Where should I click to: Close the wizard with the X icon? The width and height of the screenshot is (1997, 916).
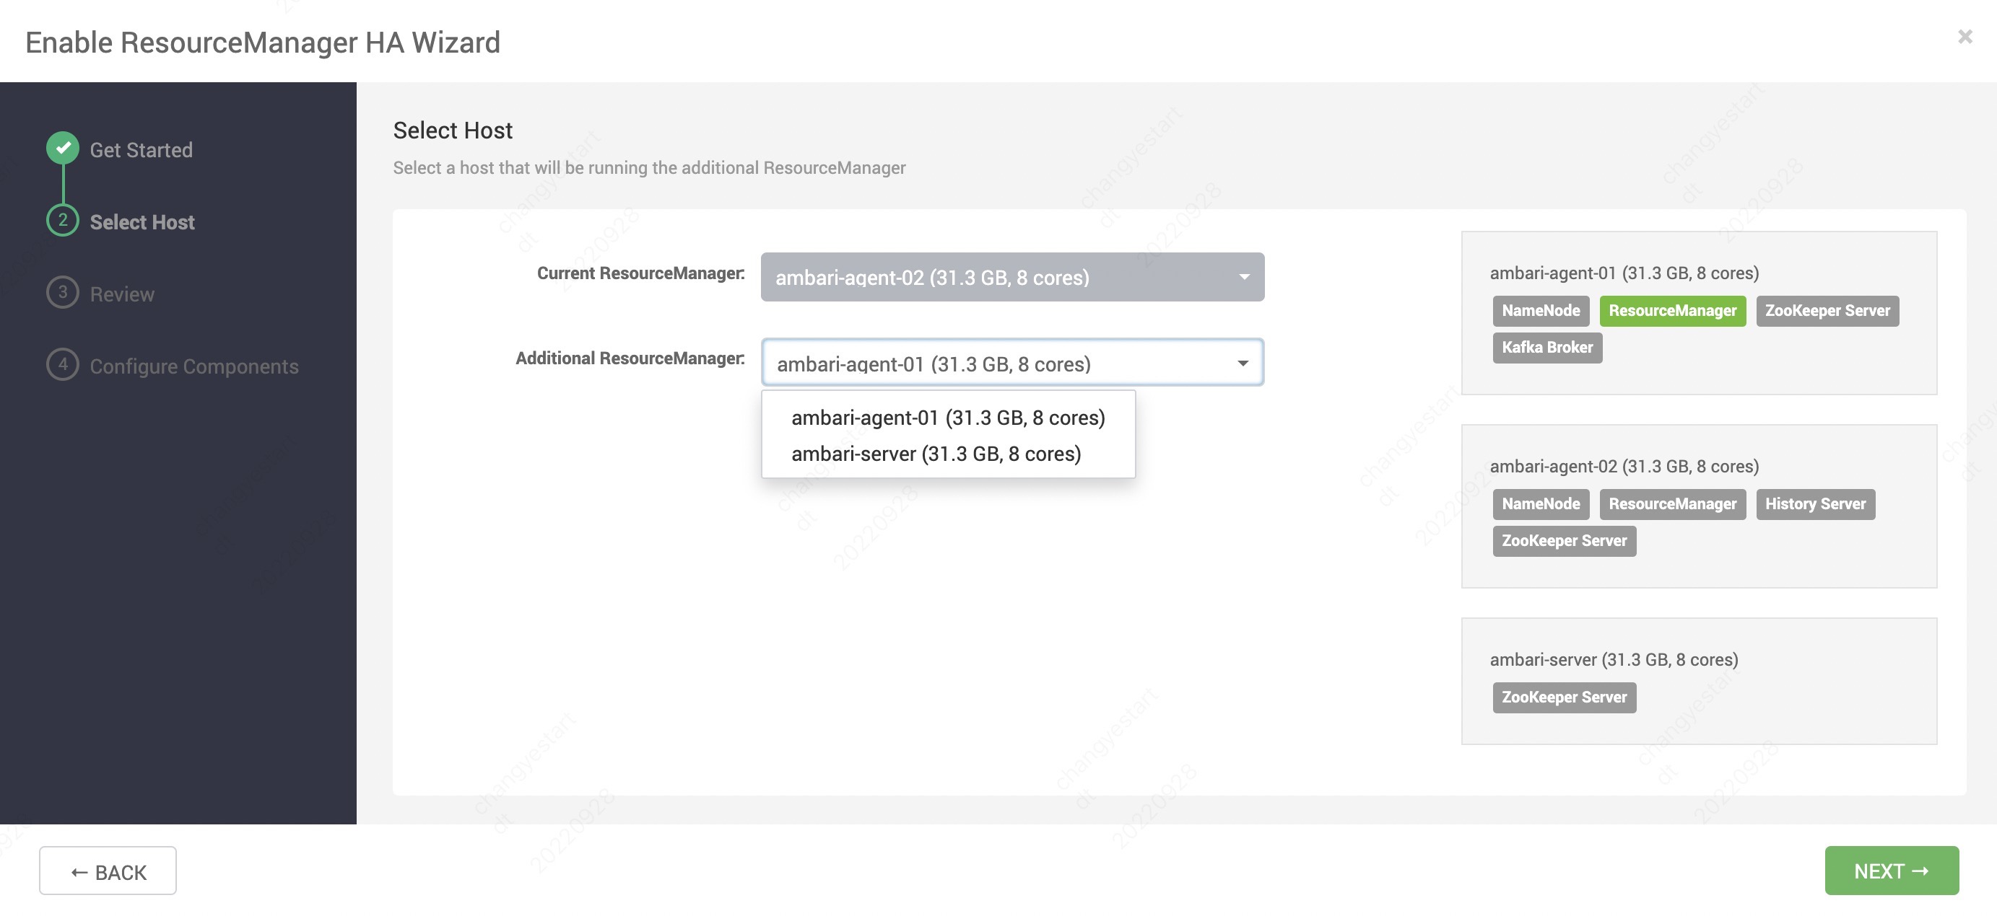(1965, 36)
